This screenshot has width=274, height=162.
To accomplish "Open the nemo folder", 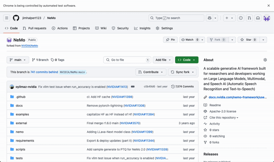I will tap(20, 132).
